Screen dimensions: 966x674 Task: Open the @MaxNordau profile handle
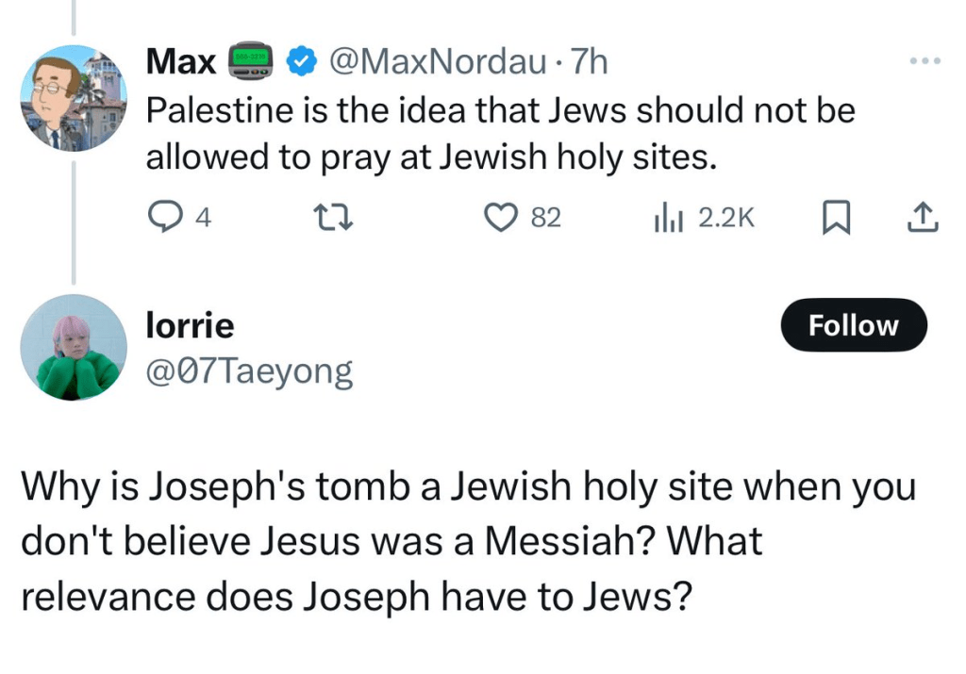436,63
